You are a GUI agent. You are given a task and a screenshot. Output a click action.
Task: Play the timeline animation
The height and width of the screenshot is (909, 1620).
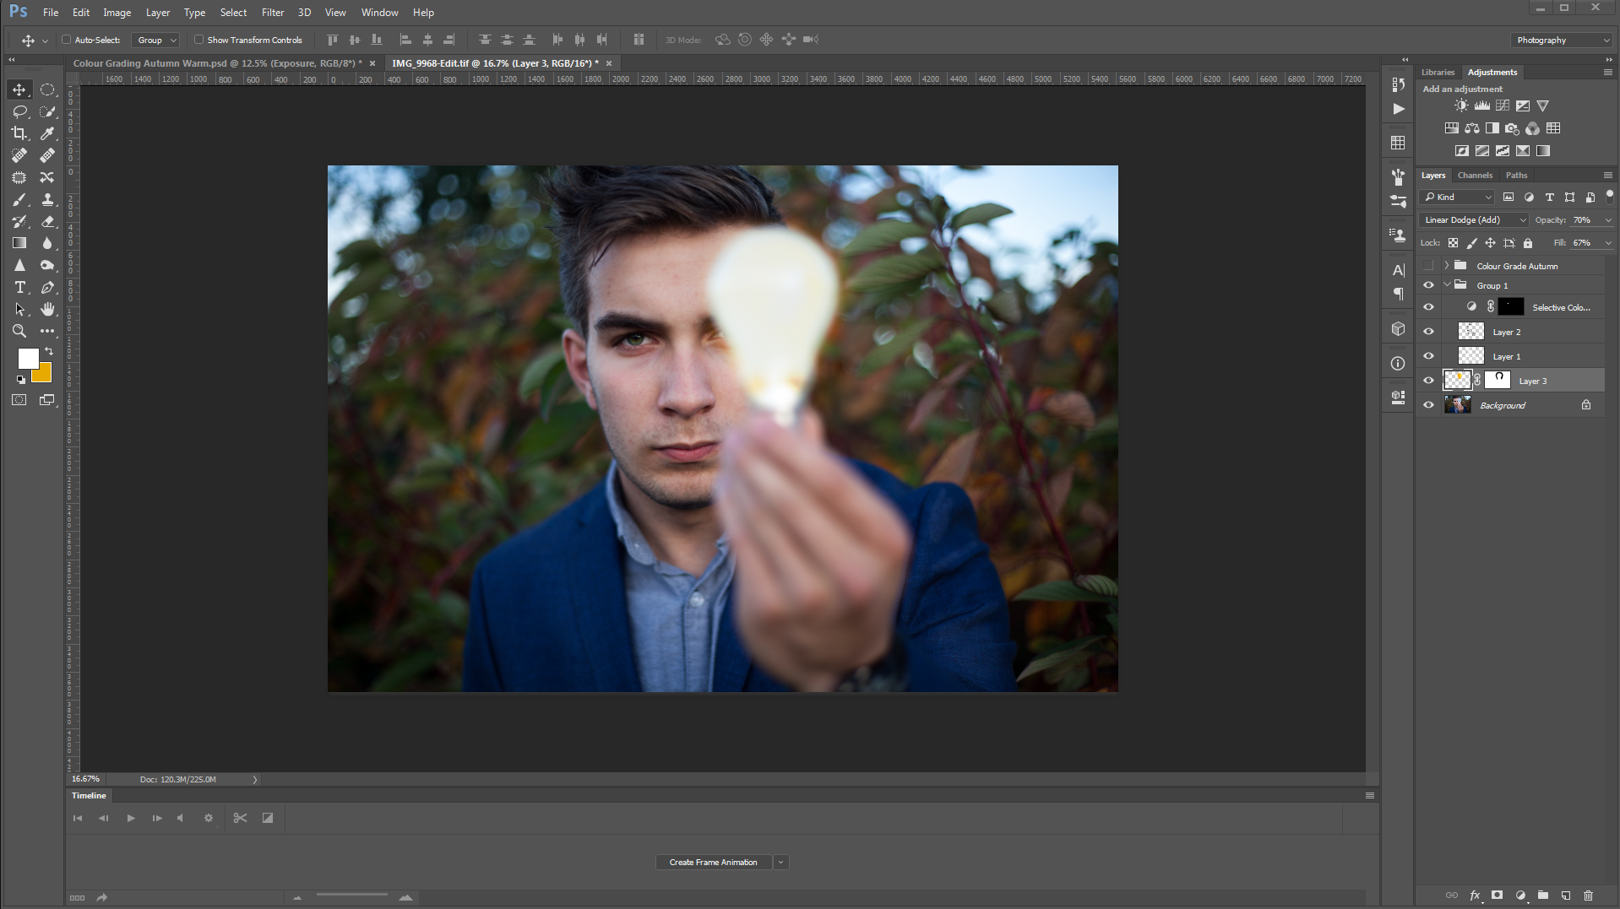[x=130, y=818]
